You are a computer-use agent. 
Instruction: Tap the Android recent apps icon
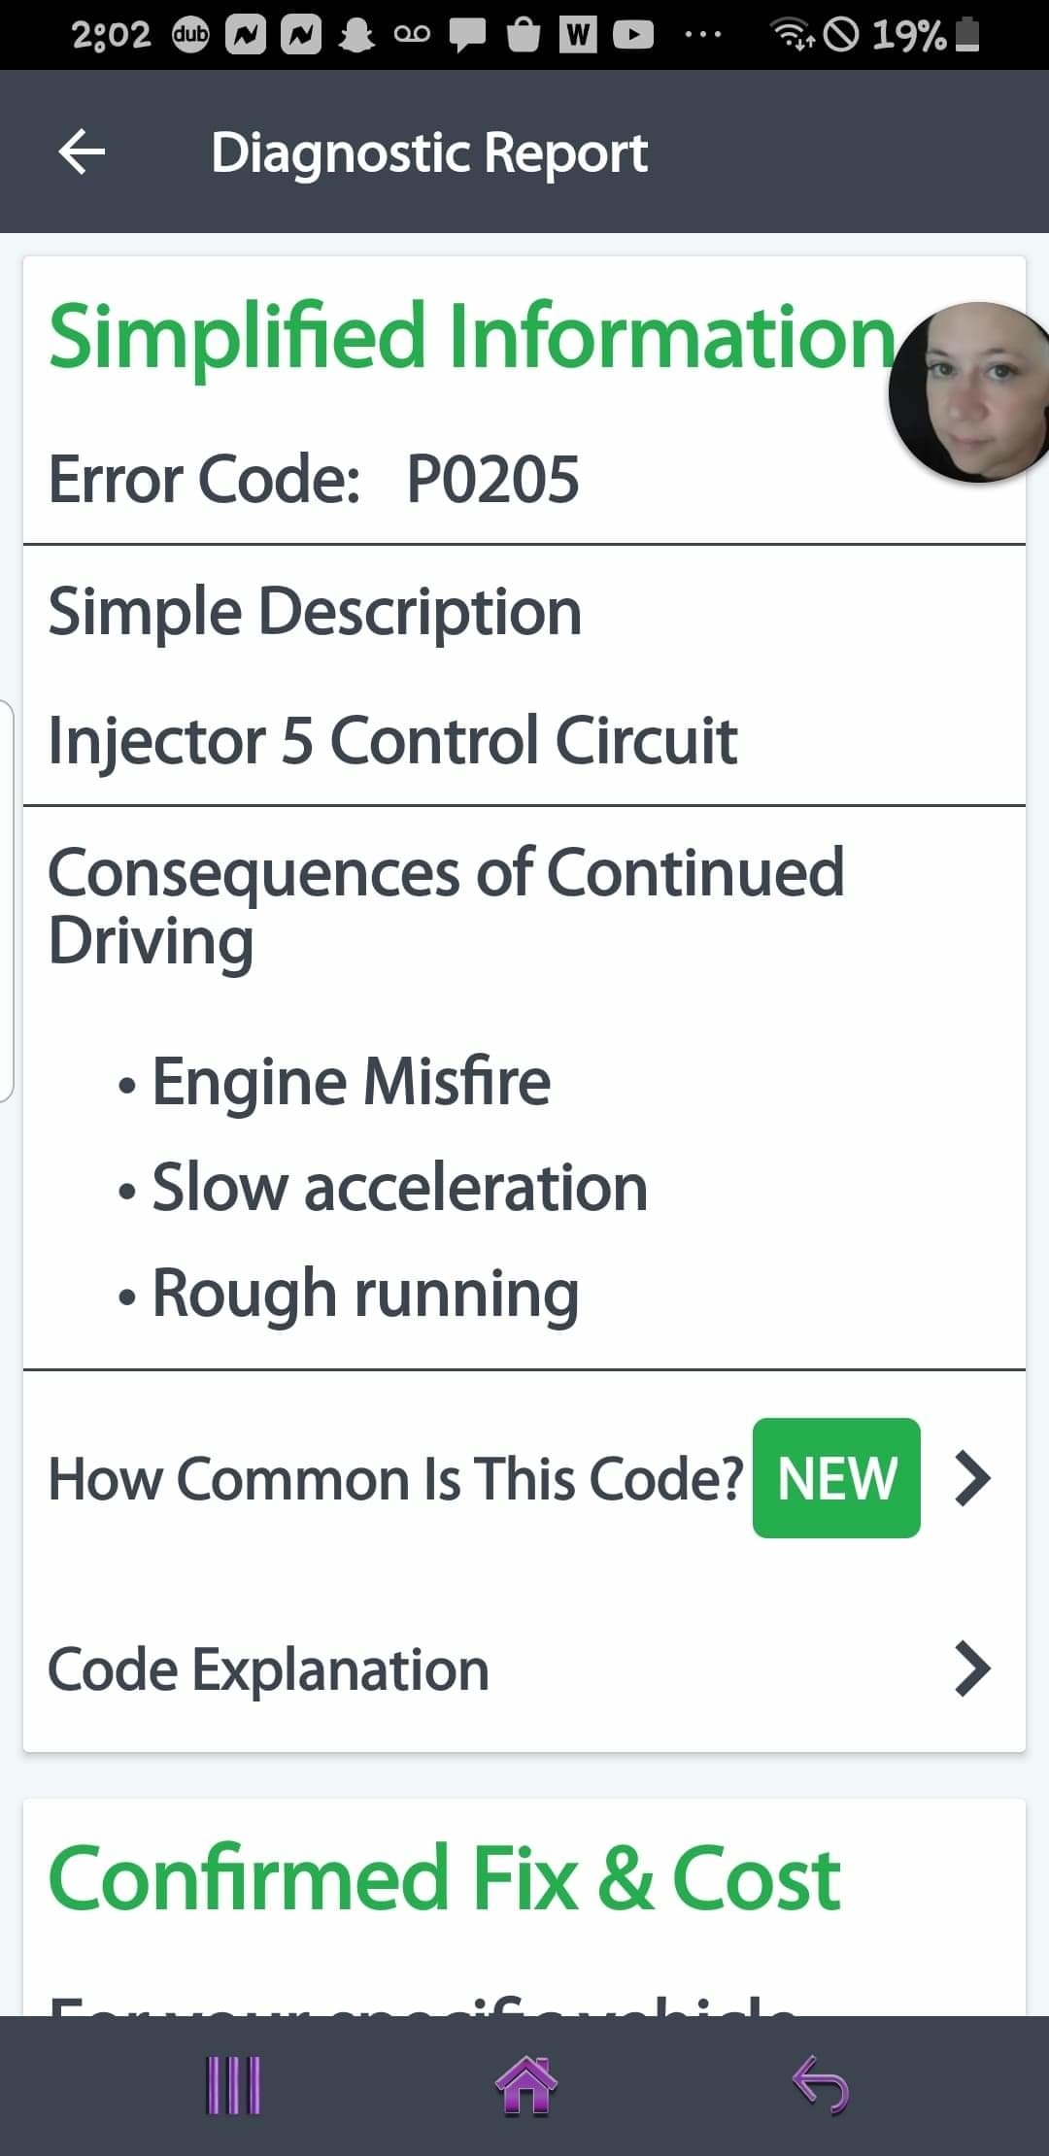(x=234, y=2086)
